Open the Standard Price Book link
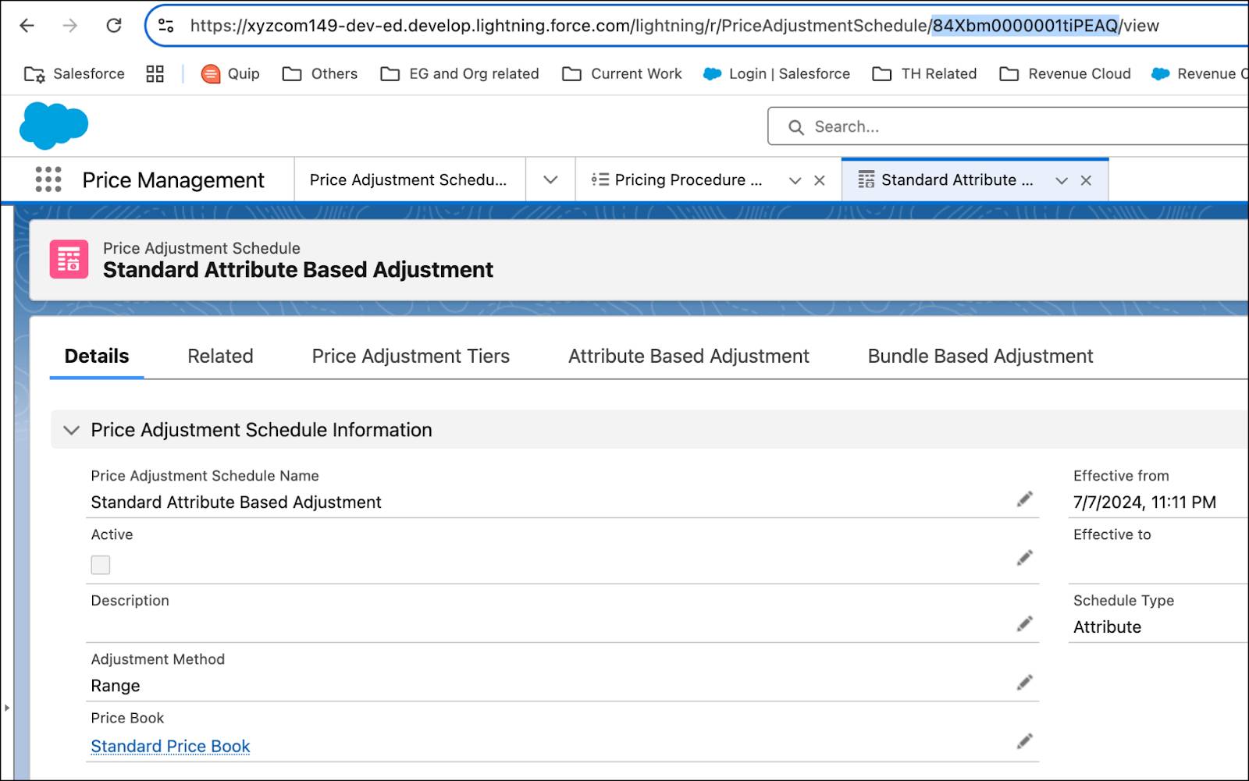 pos(170,746)
